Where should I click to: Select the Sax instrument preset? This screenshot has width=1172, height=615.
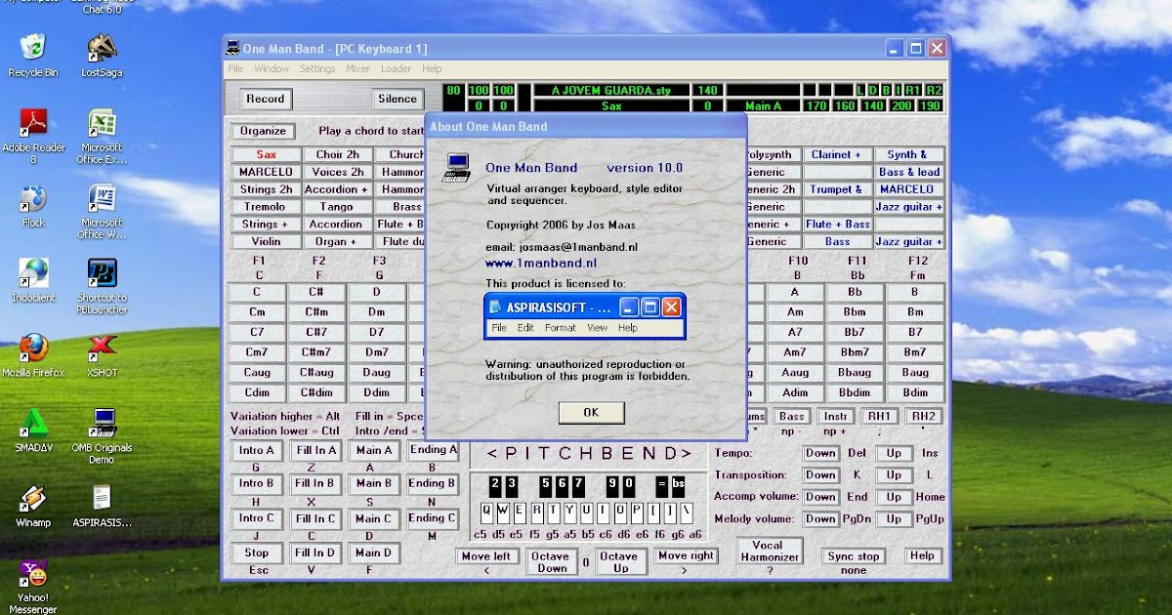click(x=266, y=154)
